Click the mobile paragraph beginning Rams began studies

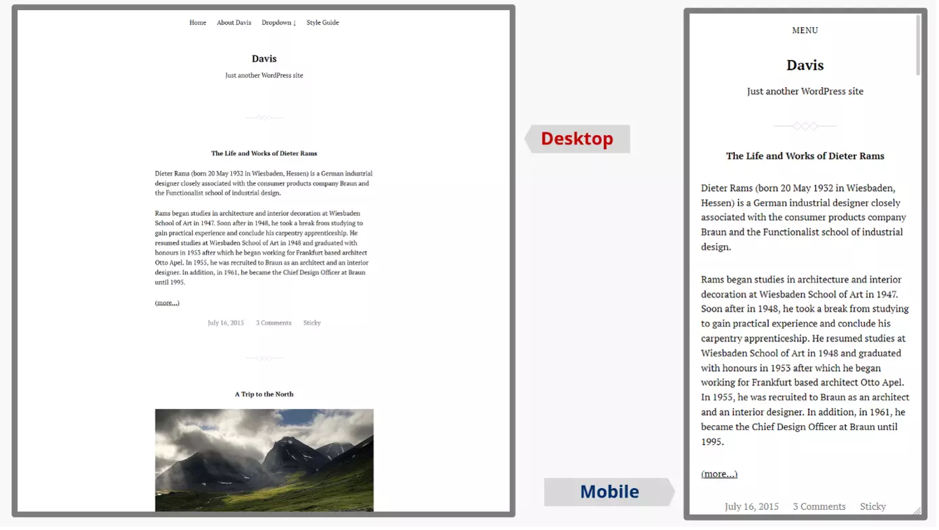click(805, 361)
